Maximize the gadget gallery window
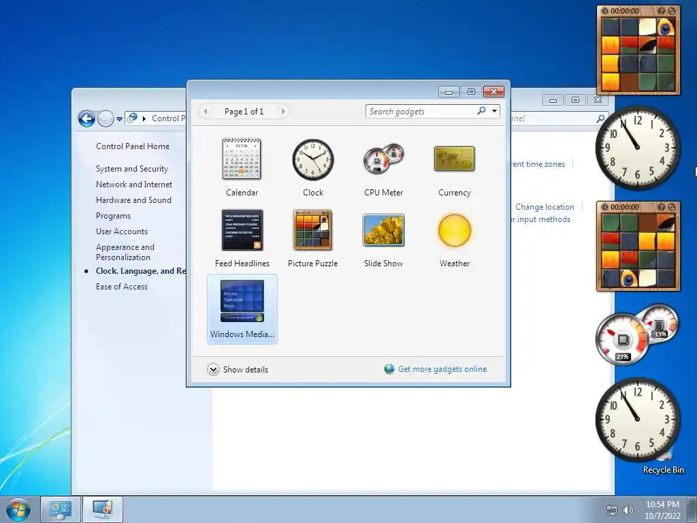The width and height of the screenshot is (697, 523). point(471,92)
